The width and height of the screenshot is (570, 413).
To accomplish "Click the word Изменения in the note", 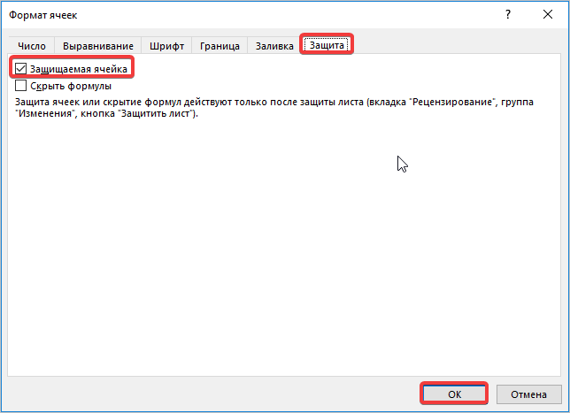I will [43, 114].
